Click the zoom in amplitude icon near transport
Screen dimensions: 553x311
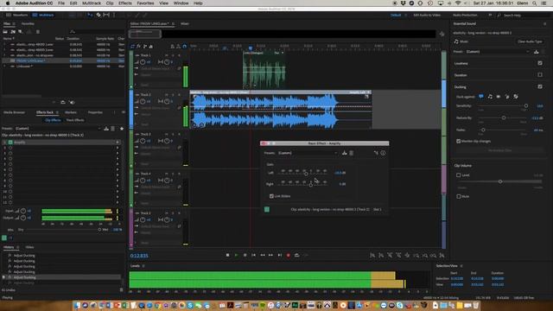click(372, 256)
